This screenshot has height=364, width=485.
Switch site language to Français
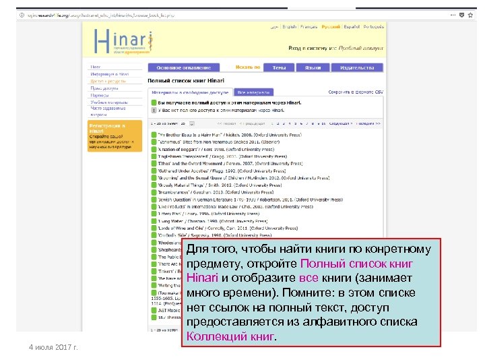click(x=309, y=26)
